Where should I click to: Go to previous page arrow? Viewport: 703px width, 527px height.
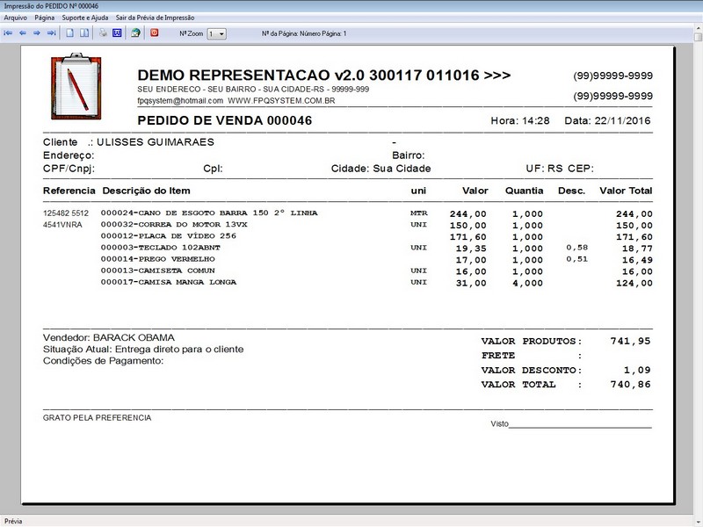click(x=23, y=33)
